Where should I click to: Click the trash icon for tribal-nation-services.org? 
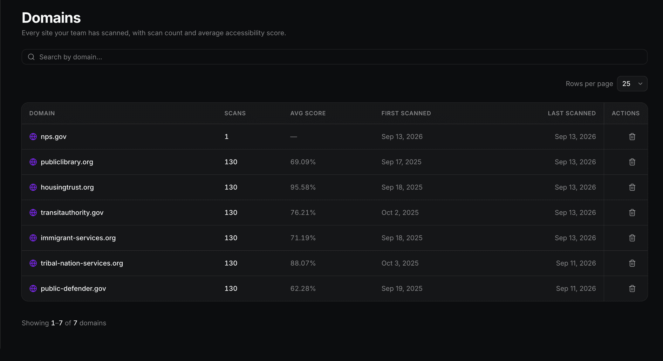[x=632, y=263]
